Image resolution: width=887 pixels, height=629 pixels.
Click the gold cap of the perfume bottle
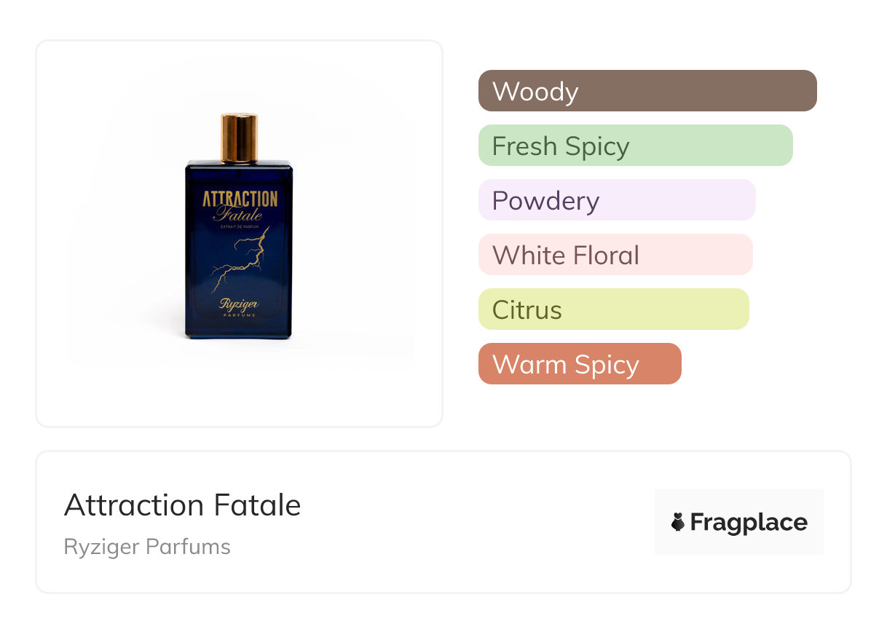tap(239, 137)
